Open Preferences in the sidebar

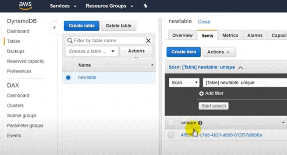(x=19, y=71)
